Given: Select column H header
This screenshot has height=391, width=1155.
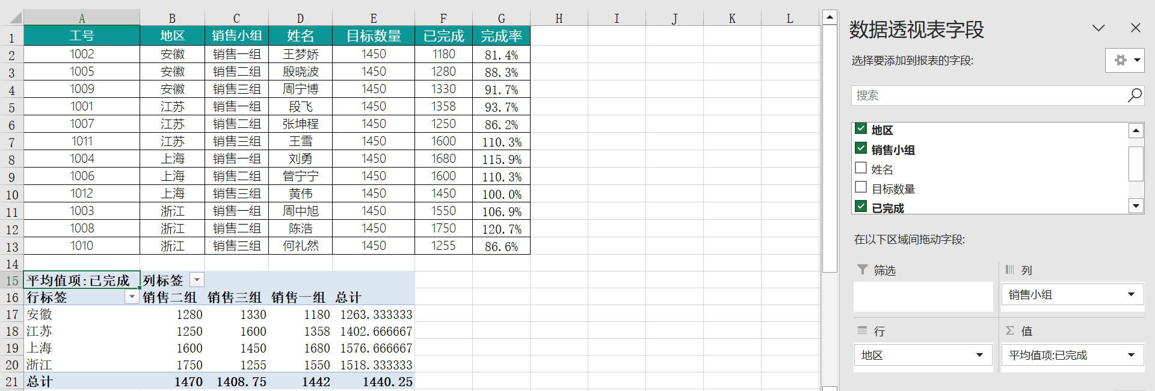Looking at the screenshot, I should (559, 19).
